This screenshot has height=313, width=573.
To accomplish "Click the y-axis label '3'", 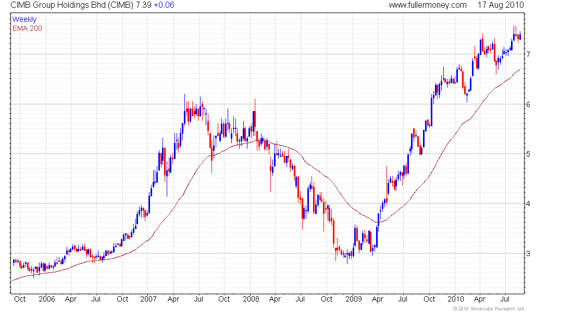I will pyautogui.click(x=528, y=254).
